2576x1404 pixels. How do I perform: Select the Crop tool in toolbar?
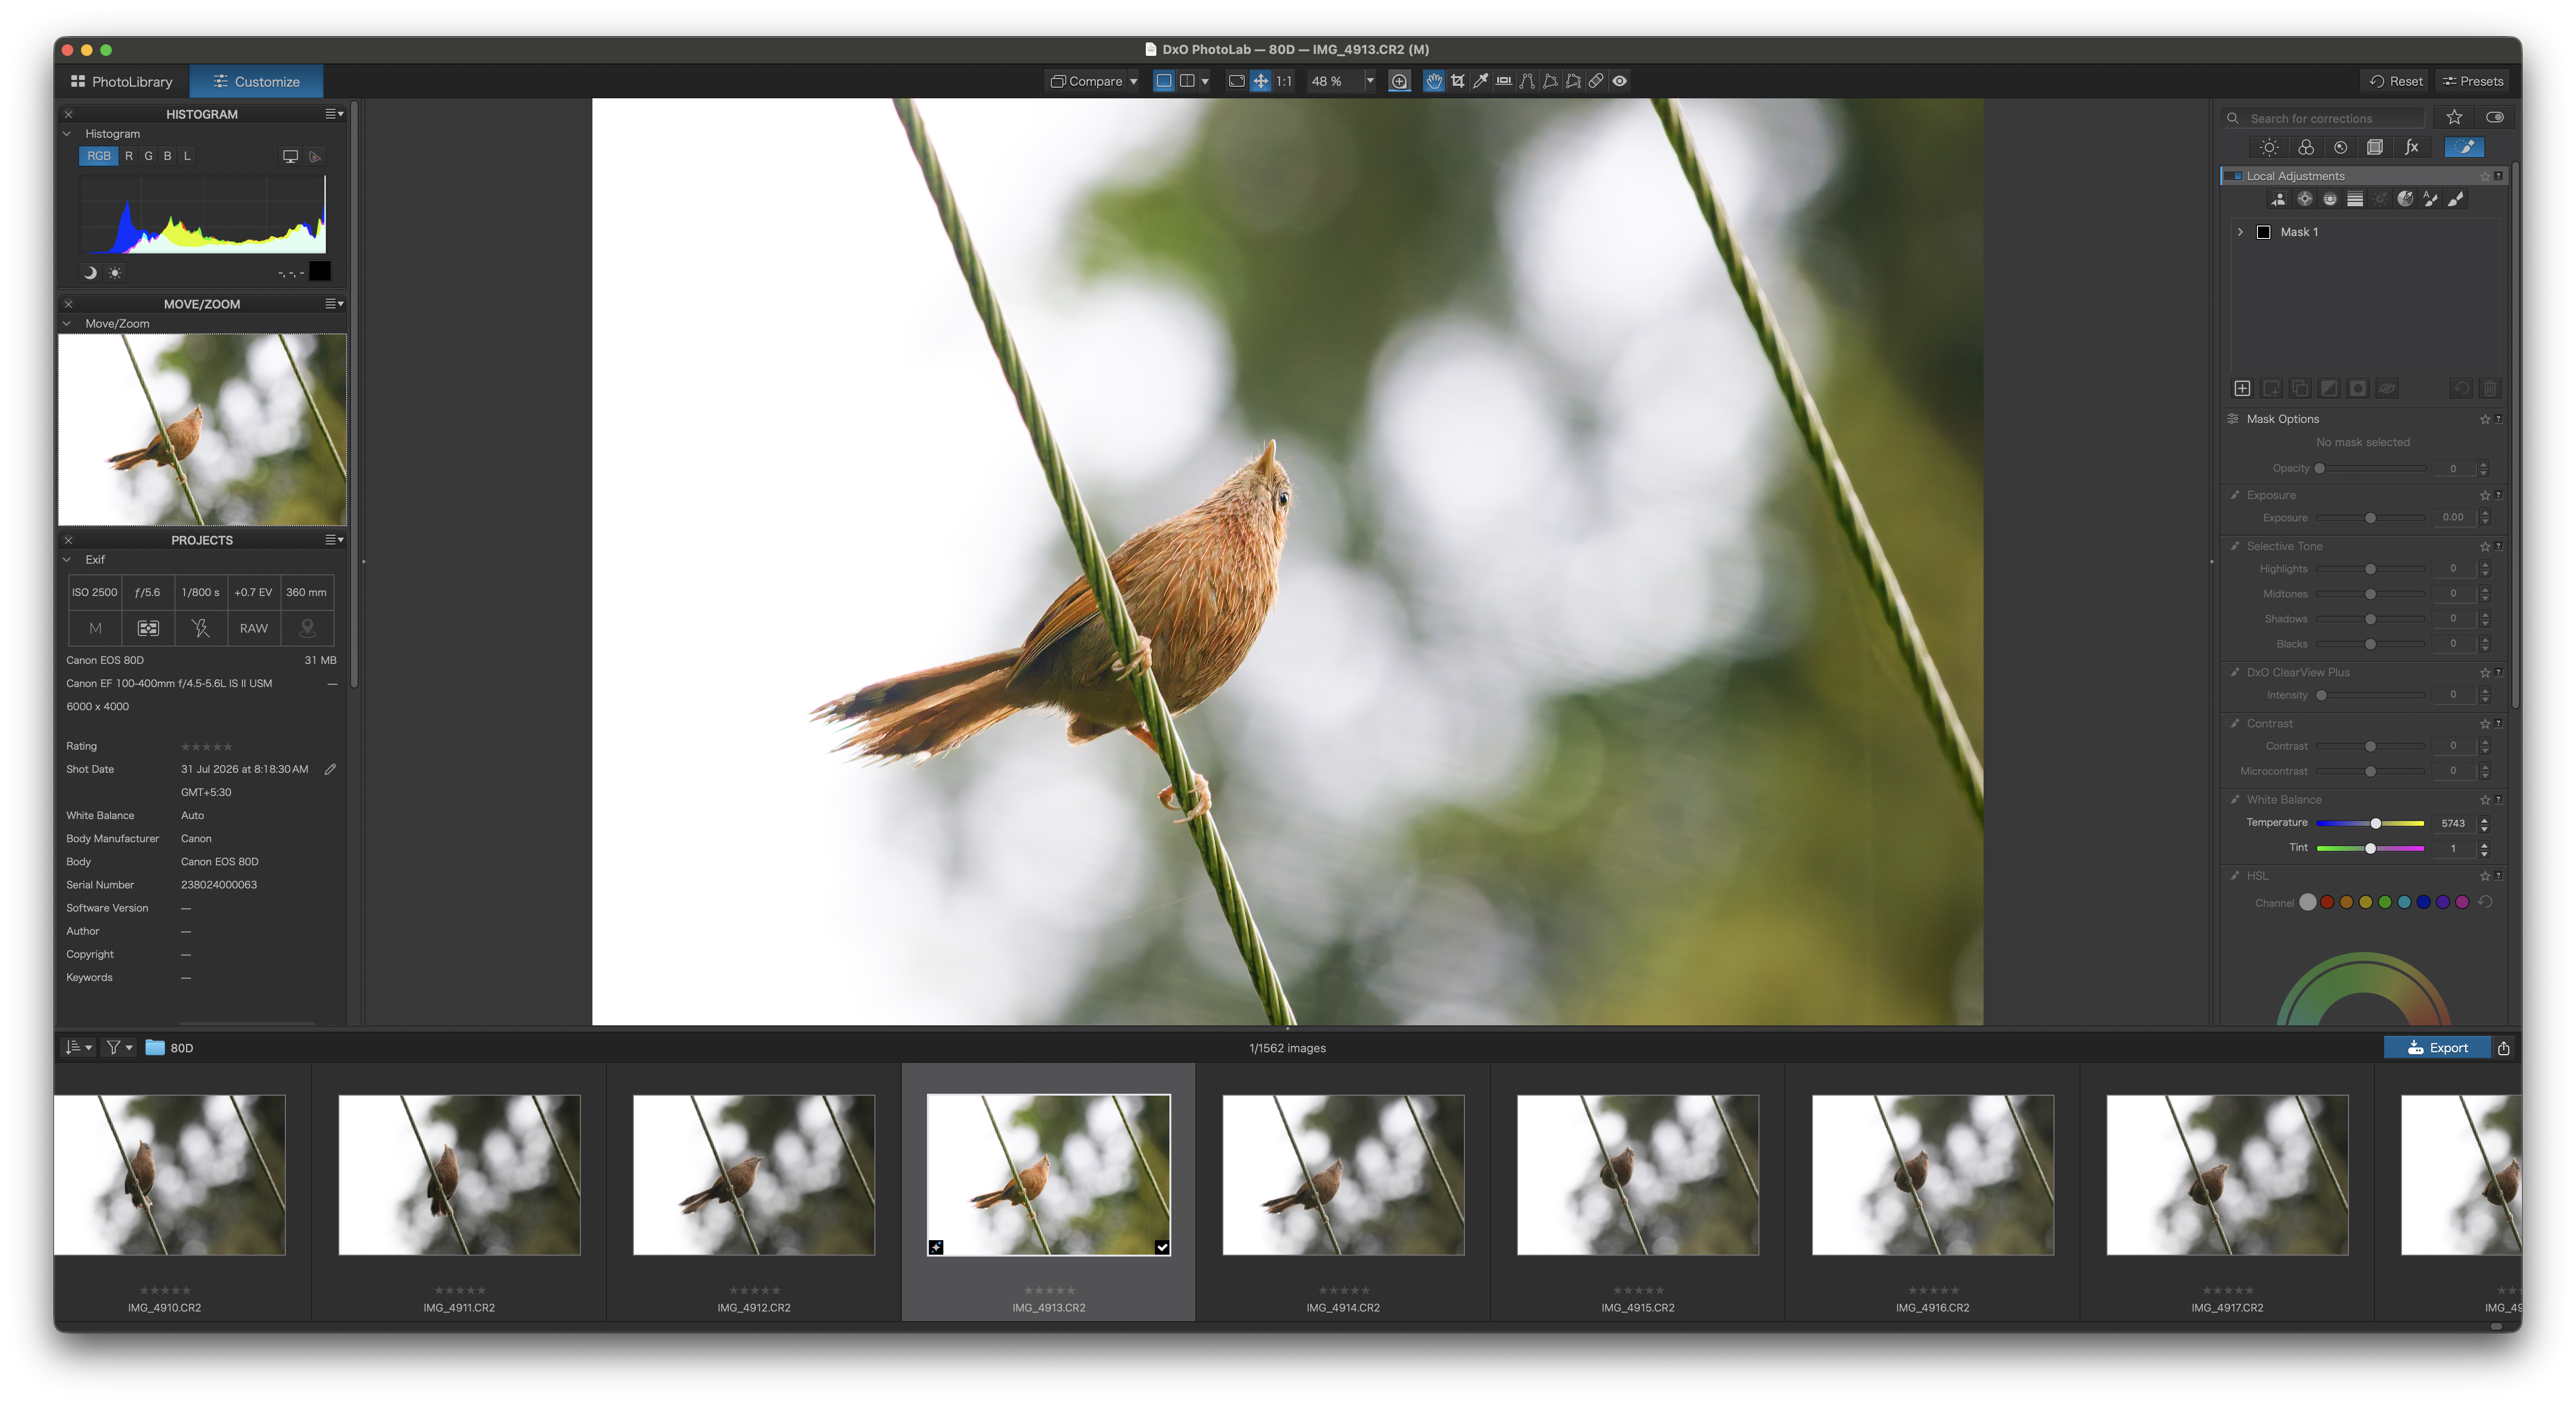[1457, 81]
